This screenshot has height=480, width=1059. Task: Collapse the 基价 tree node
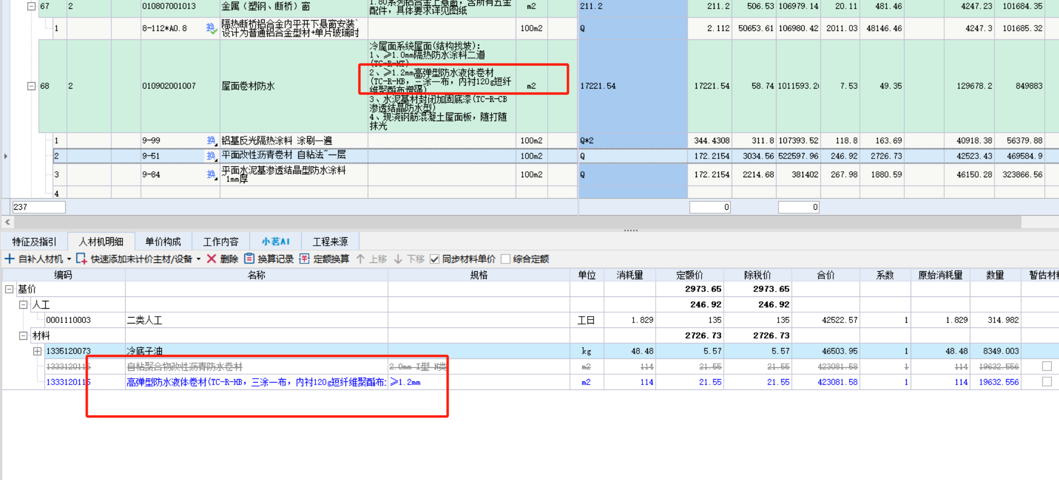coord(9,289)
